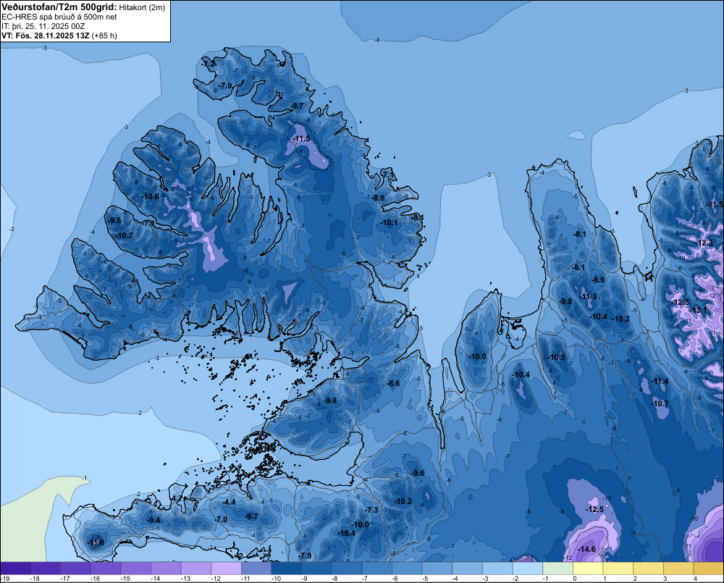The height and width of the screenshot is (583, 724).
Task: Select the legend swatch between -15 and -14
Action: click(x=136, y=569)
